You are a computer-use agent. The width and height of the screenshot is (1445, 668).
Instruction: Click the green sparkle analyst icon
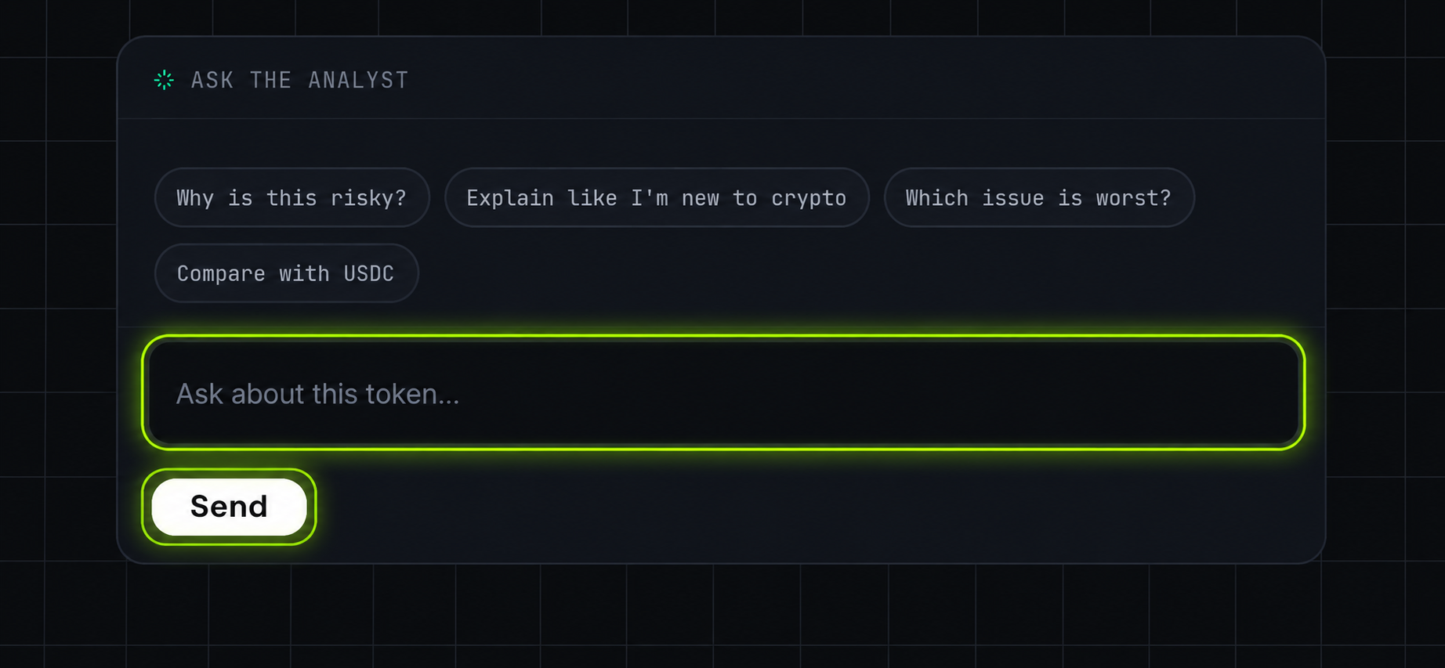coord(164,80)
